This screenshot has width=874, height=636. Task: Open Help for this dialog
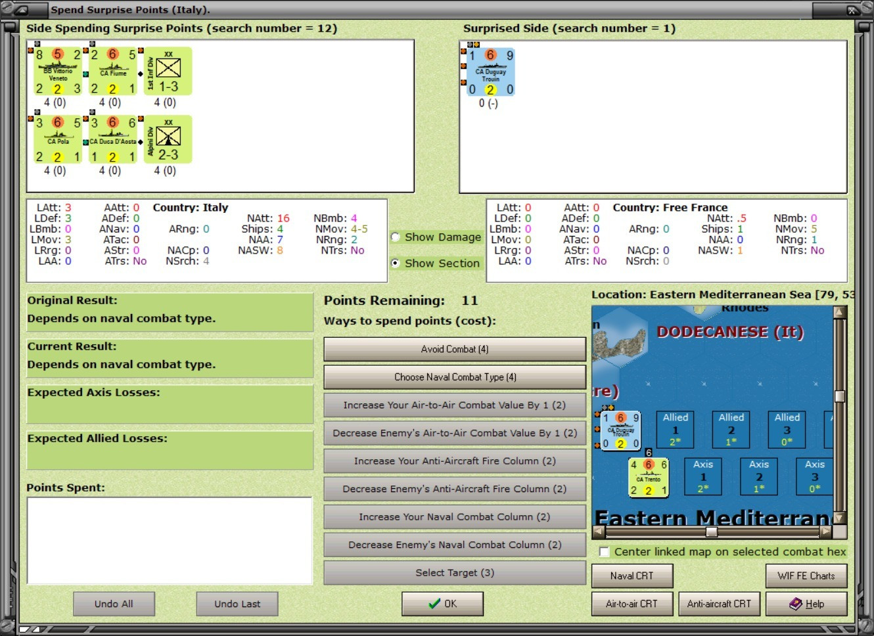click(806, 604)
